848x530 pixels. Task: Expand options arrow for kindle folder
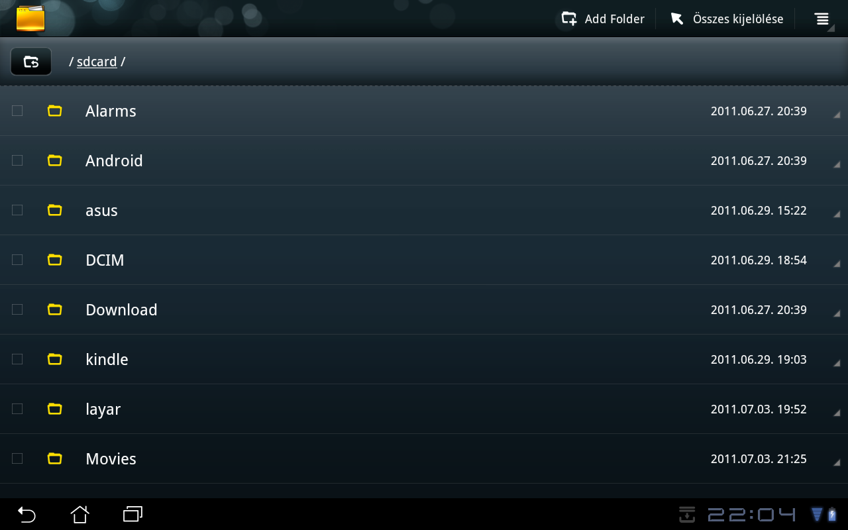pos(837,363)
